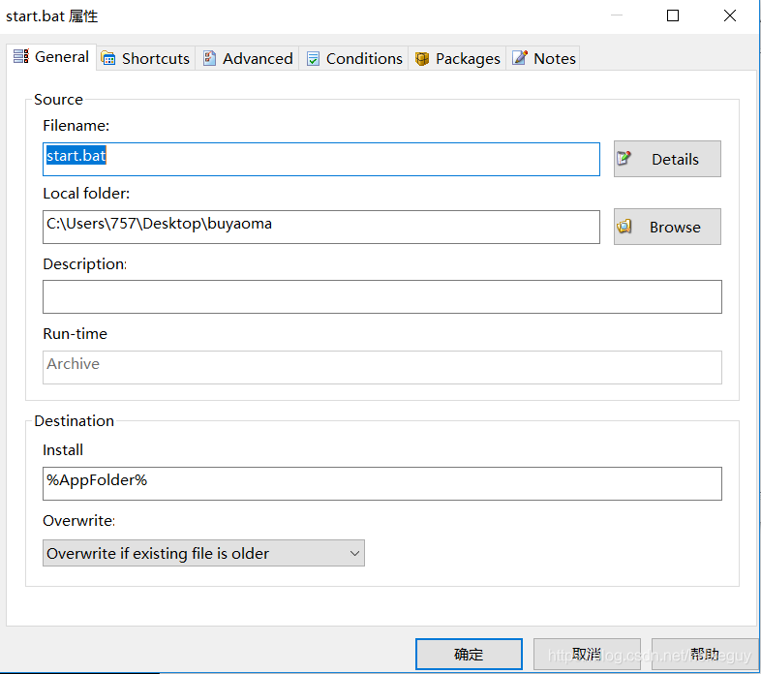Screen dimensions: 761x674
Task: Click the Advanced tab document icon
Action: [x=209, y=58]
